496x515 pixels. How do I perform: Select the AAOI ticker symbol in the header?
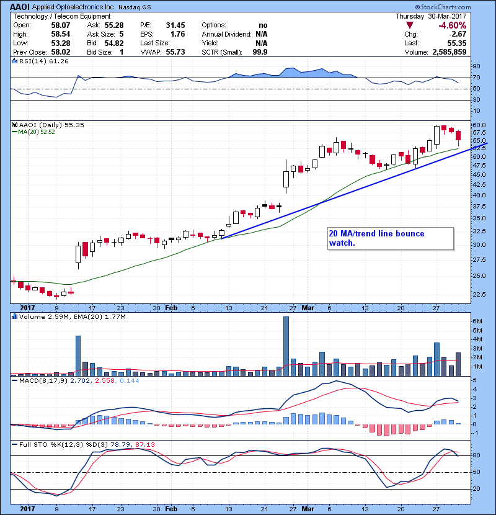click(x=20, y=7)
